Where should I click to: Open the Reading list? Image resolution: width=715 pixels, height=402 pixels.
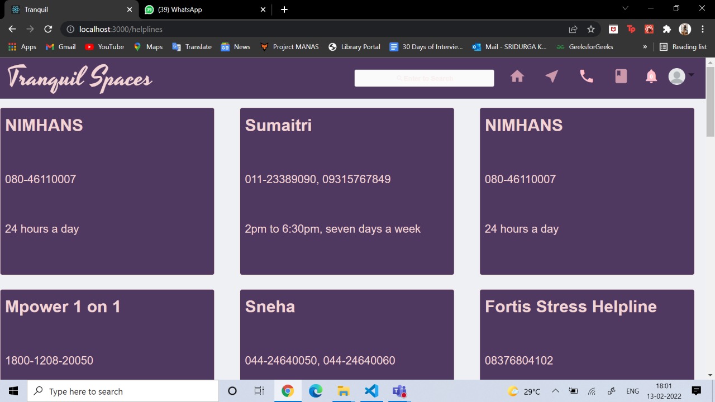pyautogui.click(x=683, y=47)
